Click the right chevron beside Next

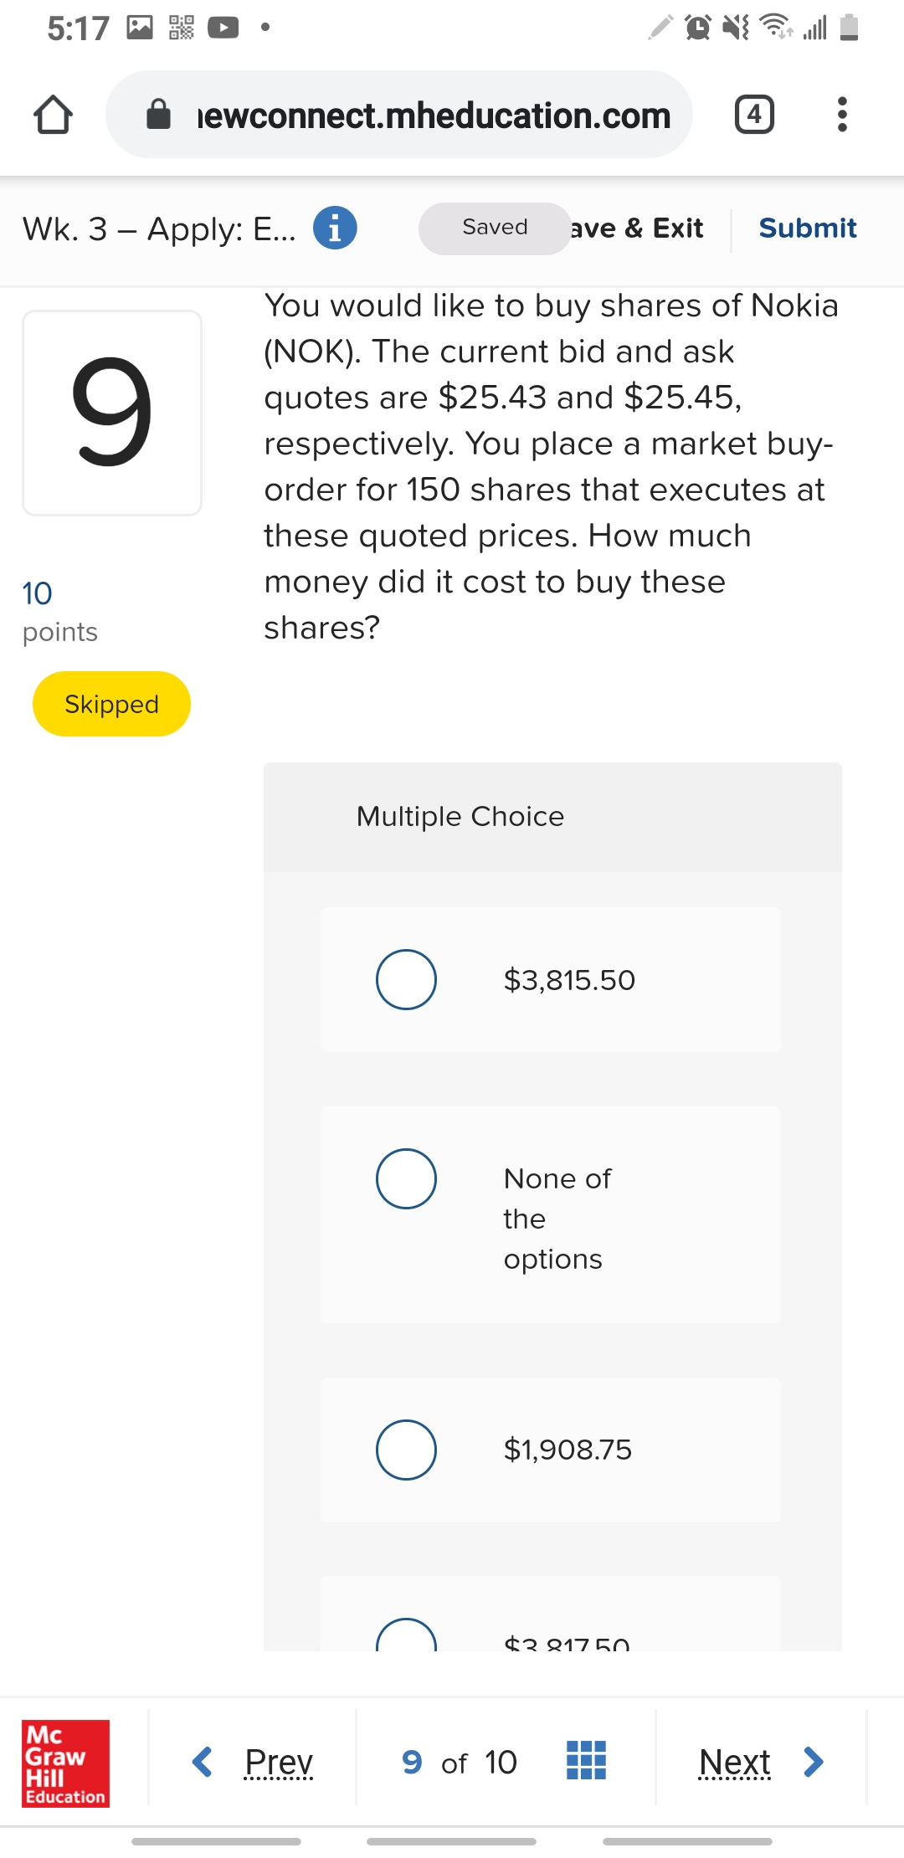pyautogui.click(x=813, y=1762)
